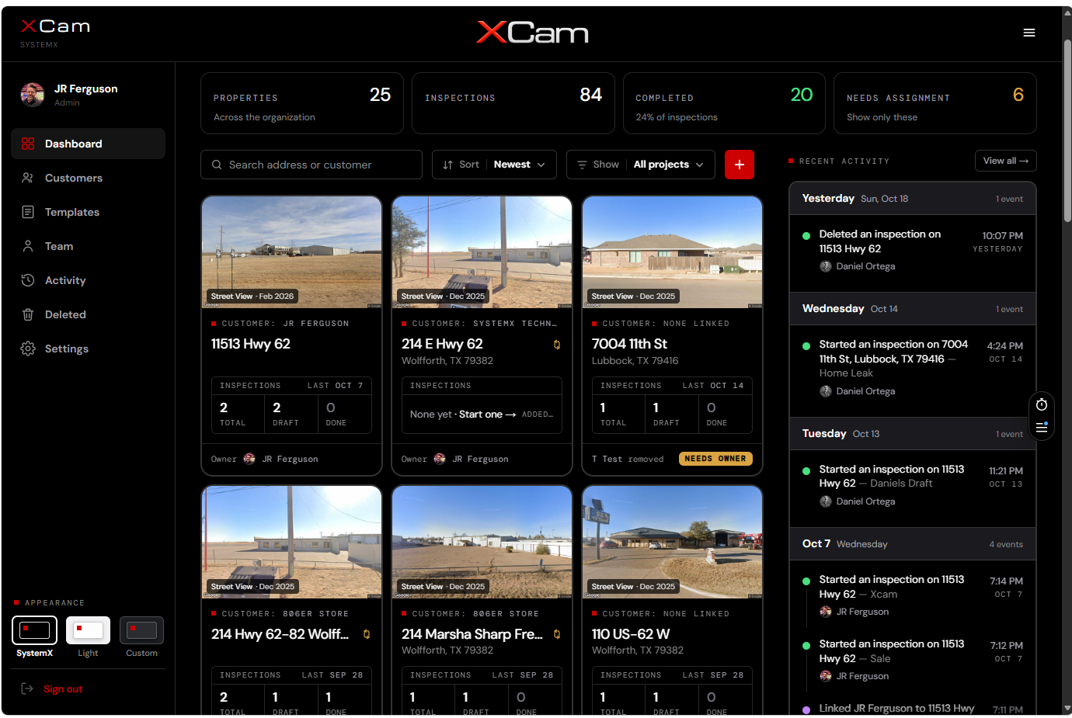Click the "Home Leak" inspection activity entry
Screen dimensions: 1072x718
[x=913, y=367]
